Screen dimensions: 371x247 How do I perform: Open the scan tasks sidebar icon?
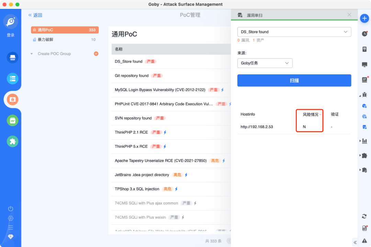click(13, 58)
